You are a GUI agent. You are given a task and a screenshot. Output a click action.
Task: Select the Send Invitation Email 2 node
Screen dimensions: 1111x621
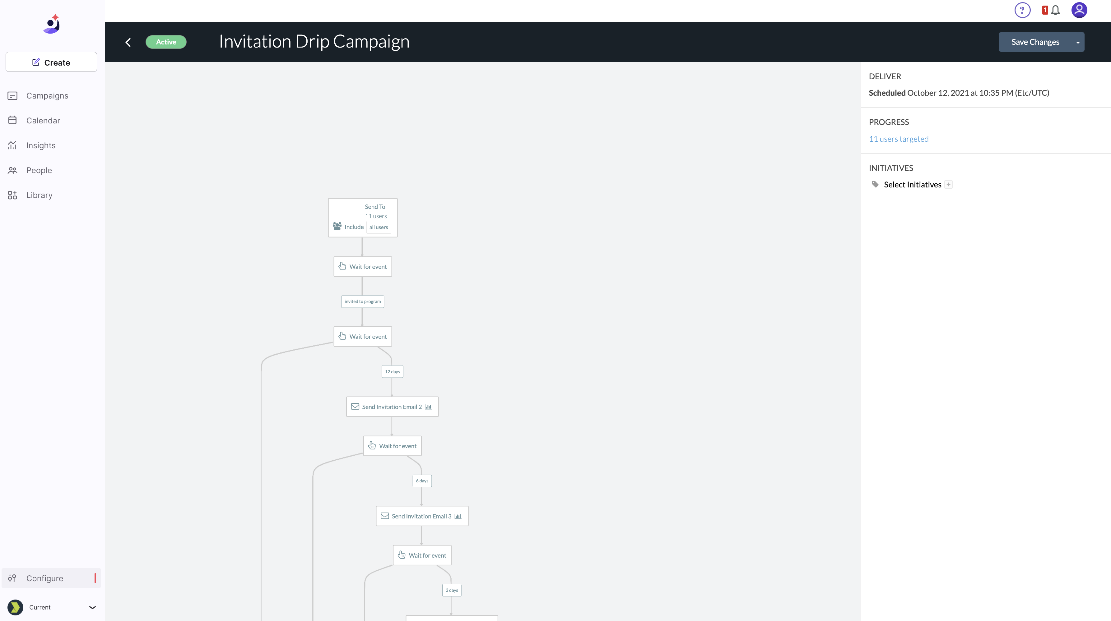pos(393,407)
